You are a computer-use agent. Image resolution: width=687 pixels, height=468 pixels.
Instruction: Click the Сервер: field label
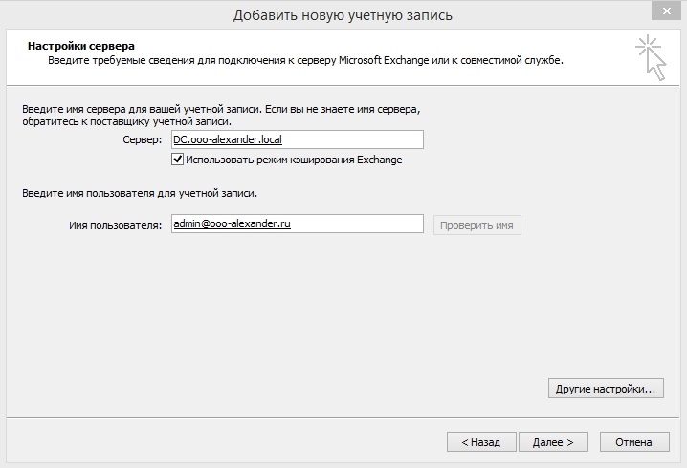click(142, 140)
